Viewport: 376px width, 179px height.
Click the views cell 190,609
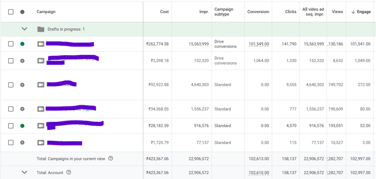(335, 109)
